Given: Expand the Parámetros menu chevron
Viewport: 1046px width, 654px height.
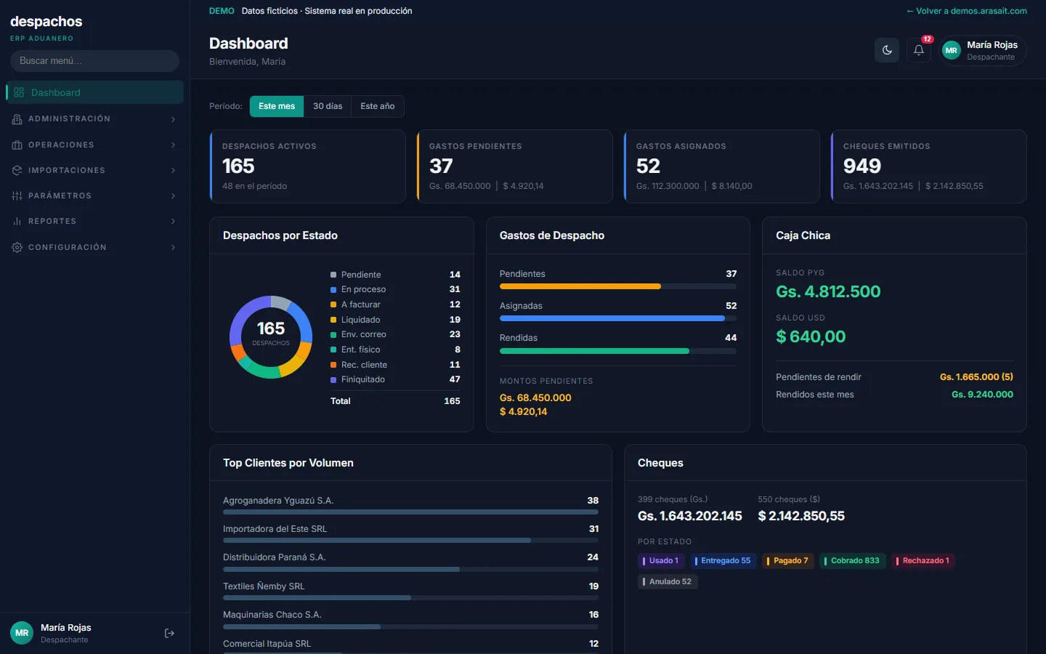Looking at the screenshot, I should [x=173, y=195].
